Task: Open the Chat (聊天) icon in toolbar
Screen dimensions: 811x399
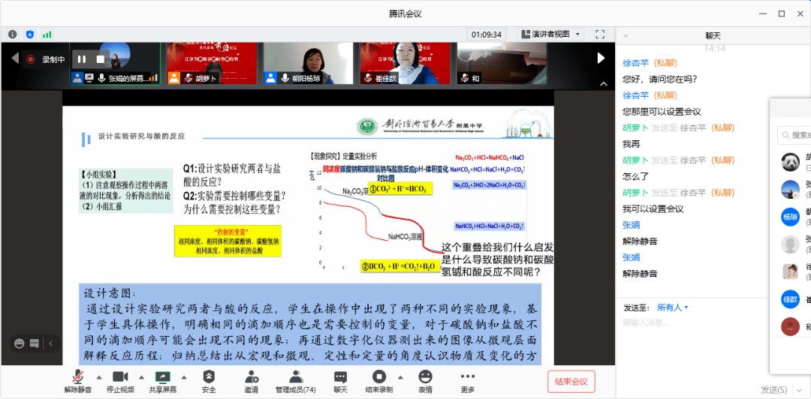Action: coord(340,377)
